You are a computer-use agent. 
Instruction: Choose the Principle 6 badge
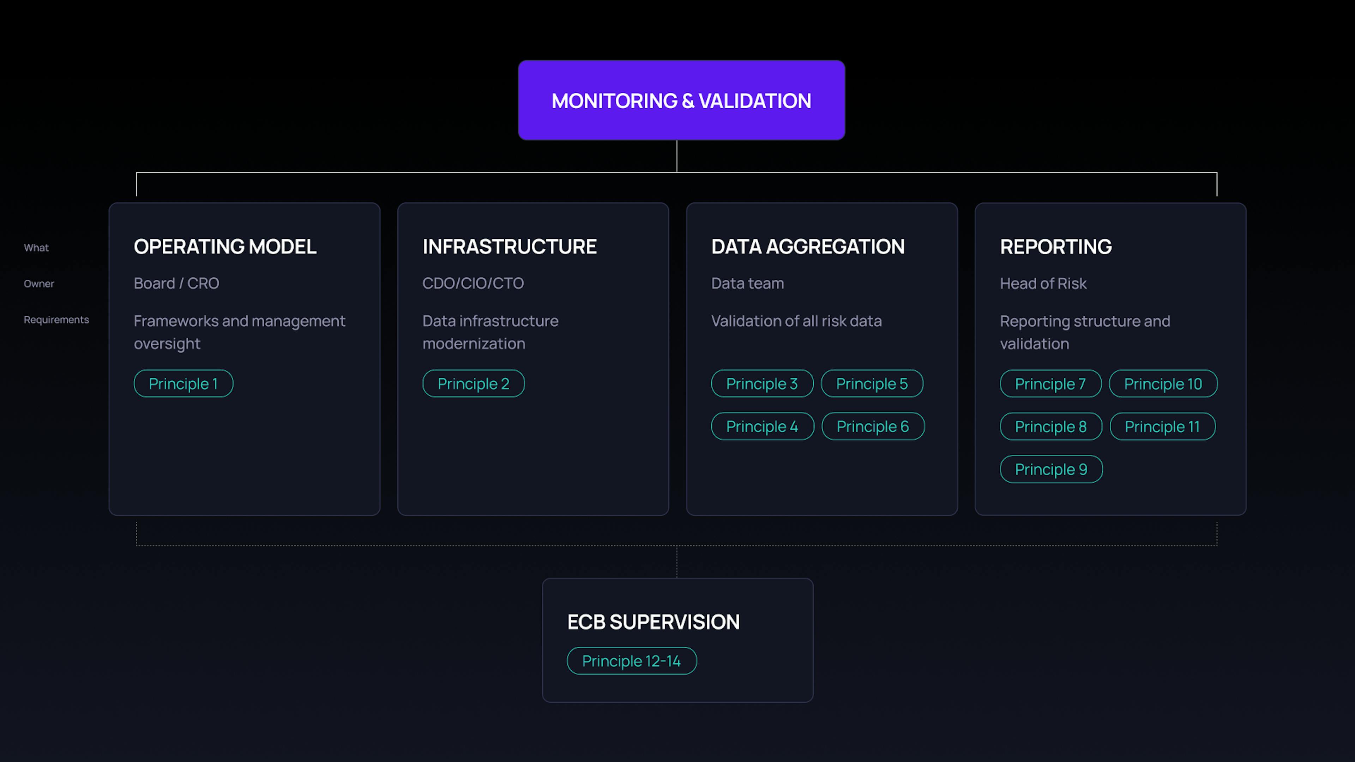click(873, 426)
